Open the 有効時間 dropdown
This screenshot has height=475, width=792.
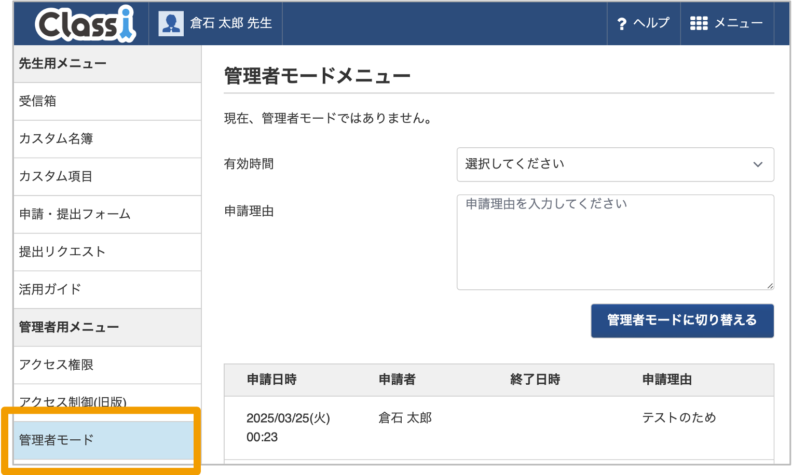(615, 164)
